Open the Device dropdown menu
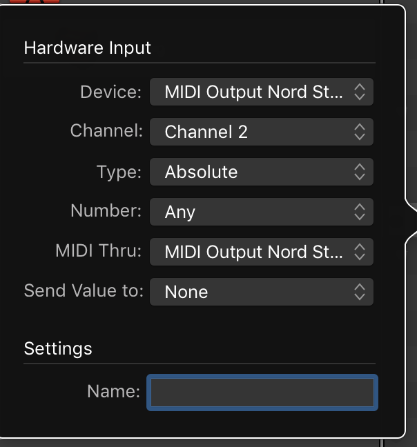This screenshot has width=417, height=447. pos(261,92)
